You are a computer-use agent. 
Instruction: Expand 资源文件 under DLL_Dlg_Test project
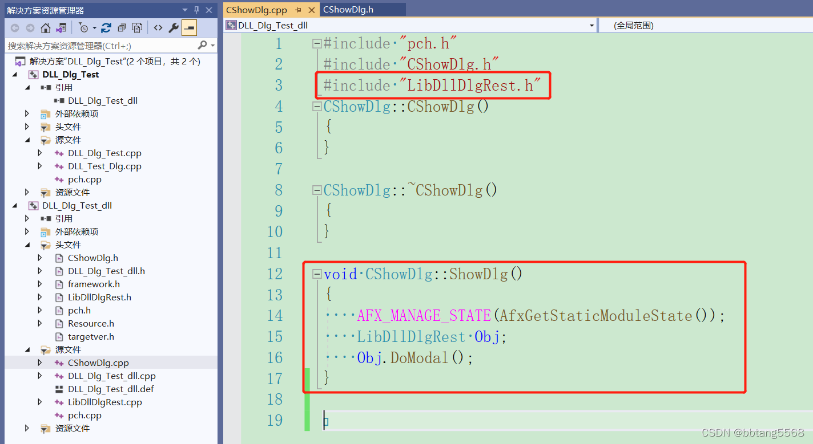27,193
